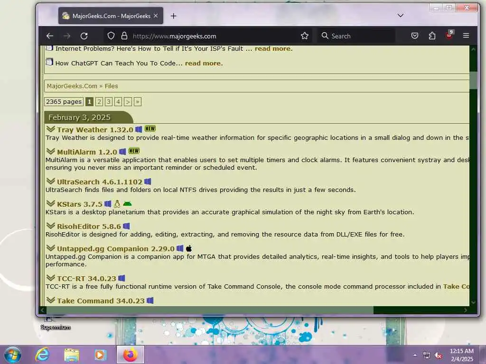The width and height of the screenshot is (486, 364).
Task: Expand the TCC-RT 34.0.23 arrow
Action: coord(50,277)
